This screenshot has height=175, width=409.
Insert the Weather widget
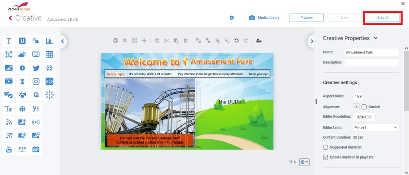click(22, 54)
